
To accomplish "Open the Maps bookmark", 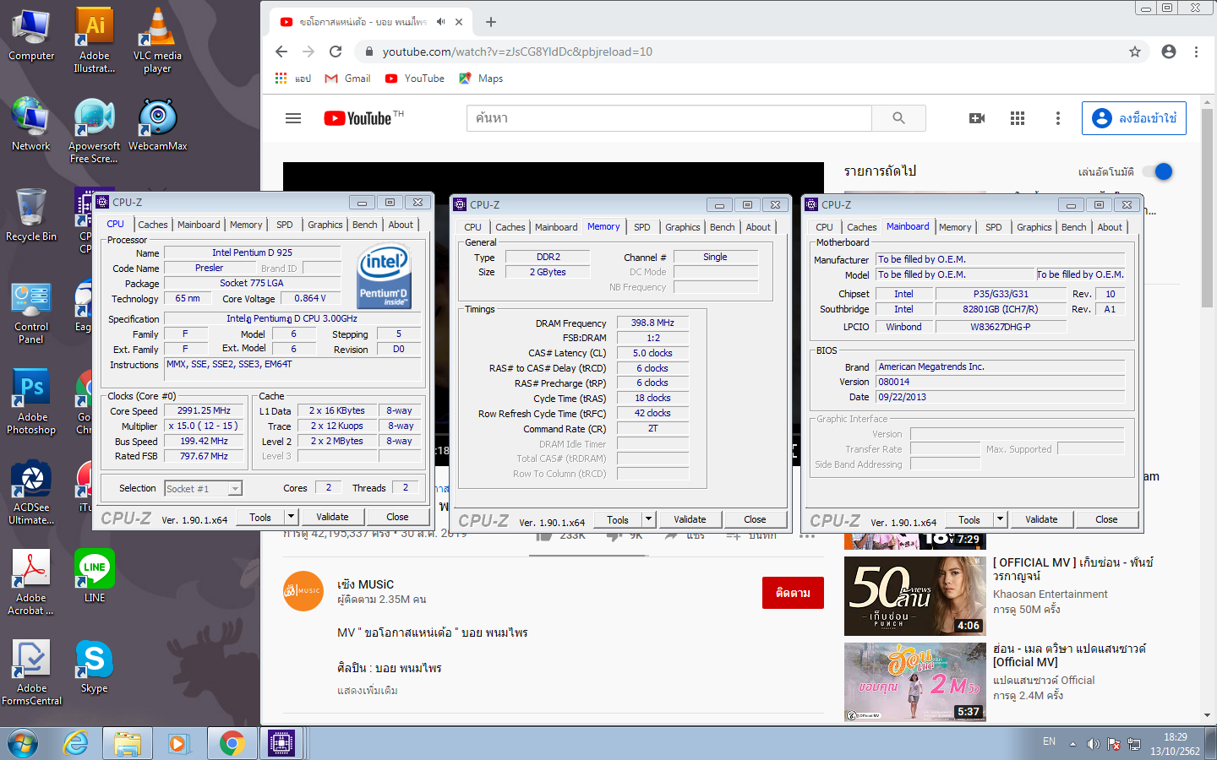I will (481, 79).
